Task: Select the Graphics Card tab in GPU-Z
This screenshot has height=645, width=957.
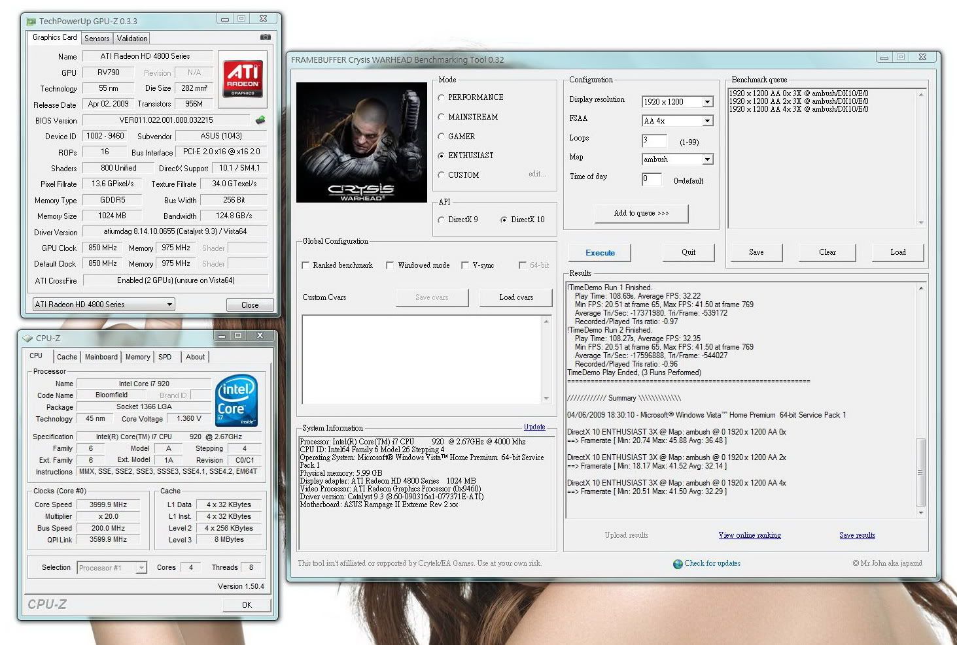Action: click(55, 37)
